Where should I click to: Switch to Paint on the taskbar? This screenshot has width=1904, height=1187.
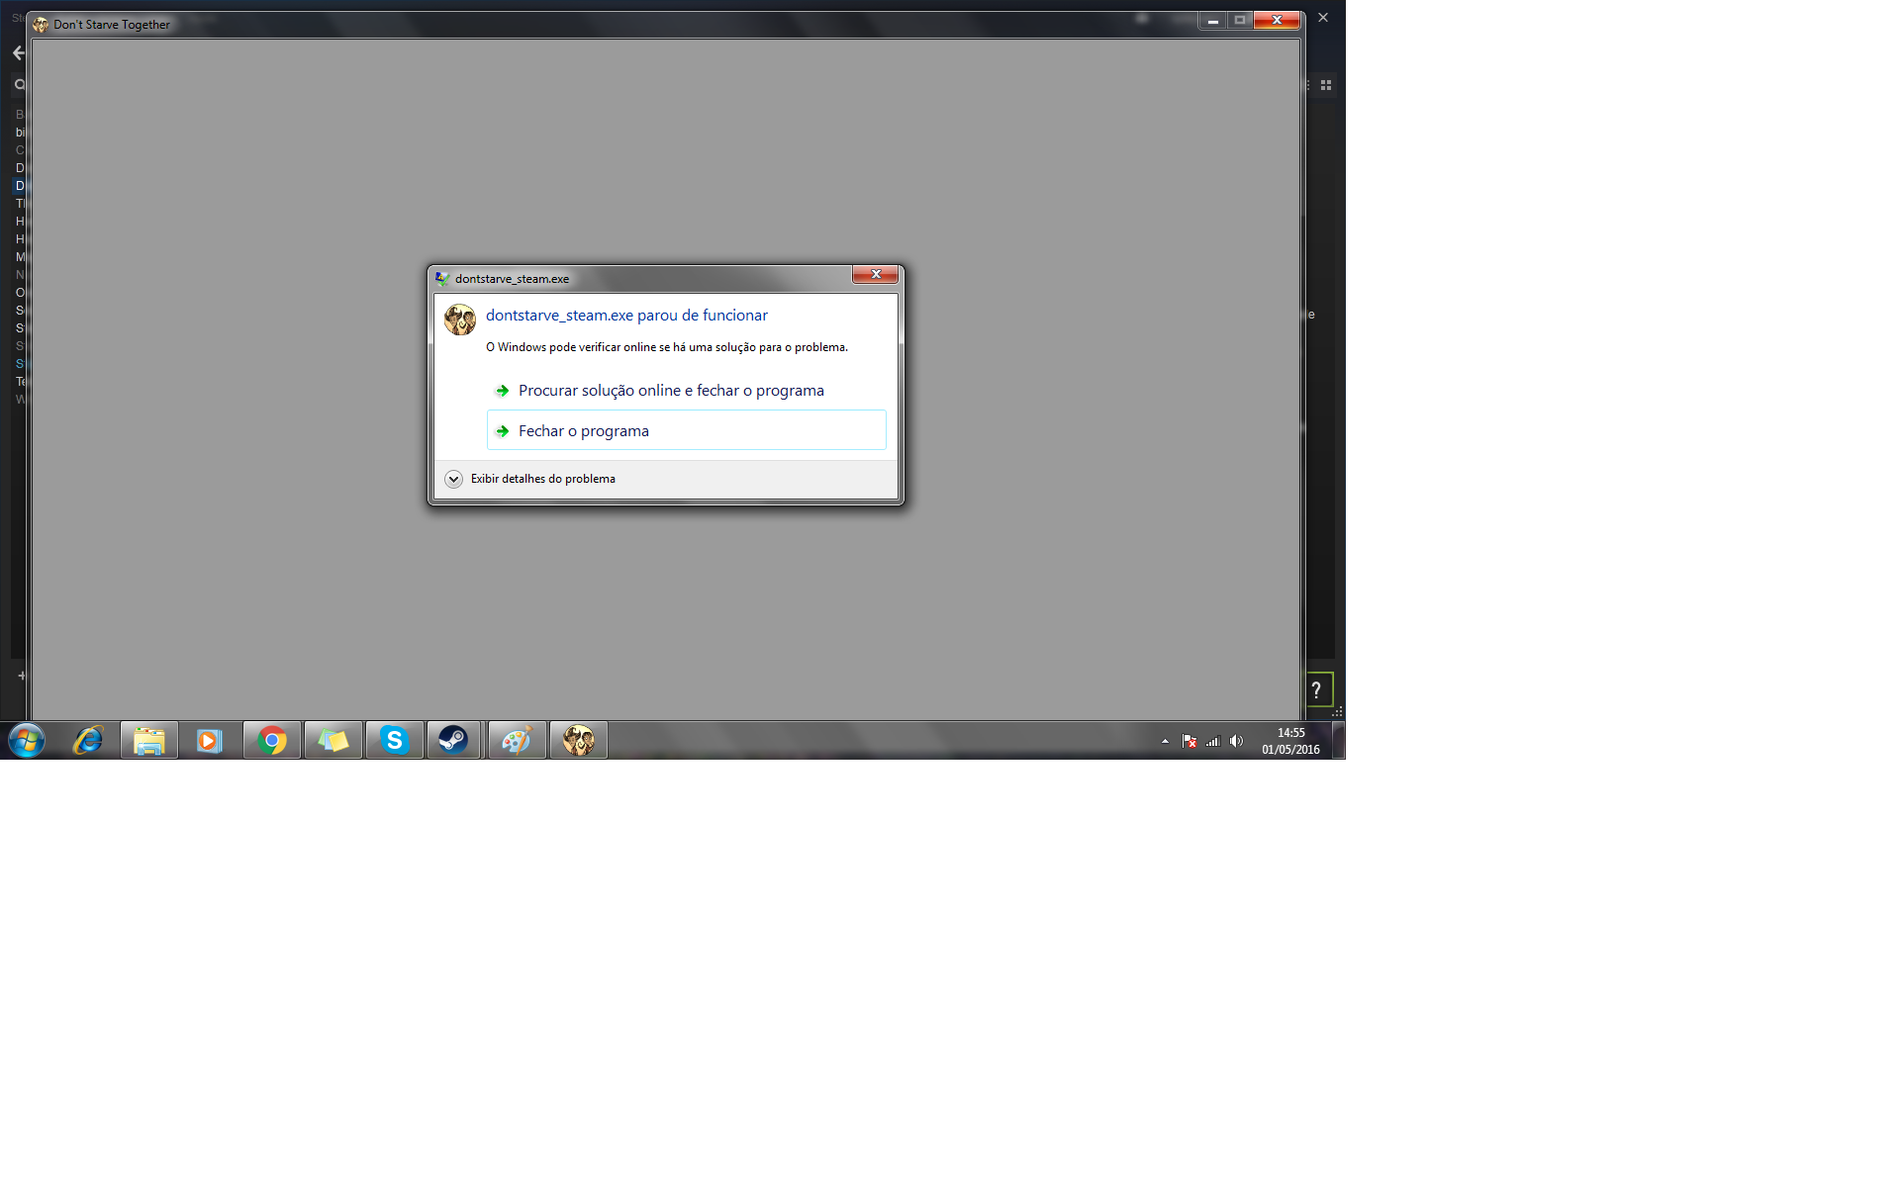(518, 740)
